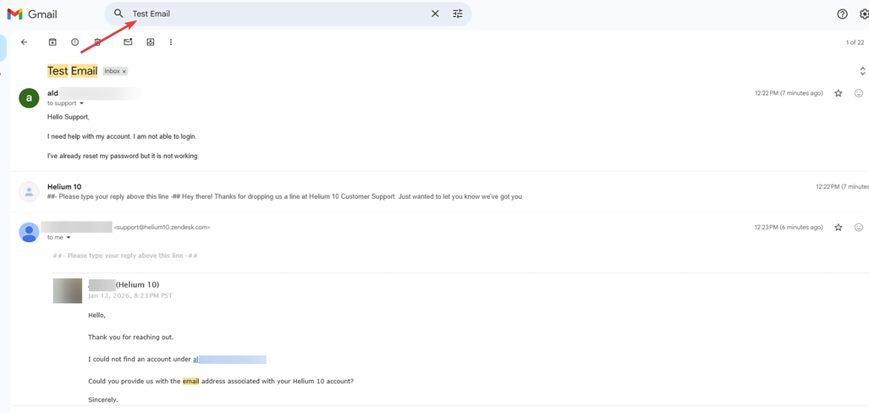The image size is (869, 413).
Task: Open the three-dot More options menu
Action: tap(171, 42)
